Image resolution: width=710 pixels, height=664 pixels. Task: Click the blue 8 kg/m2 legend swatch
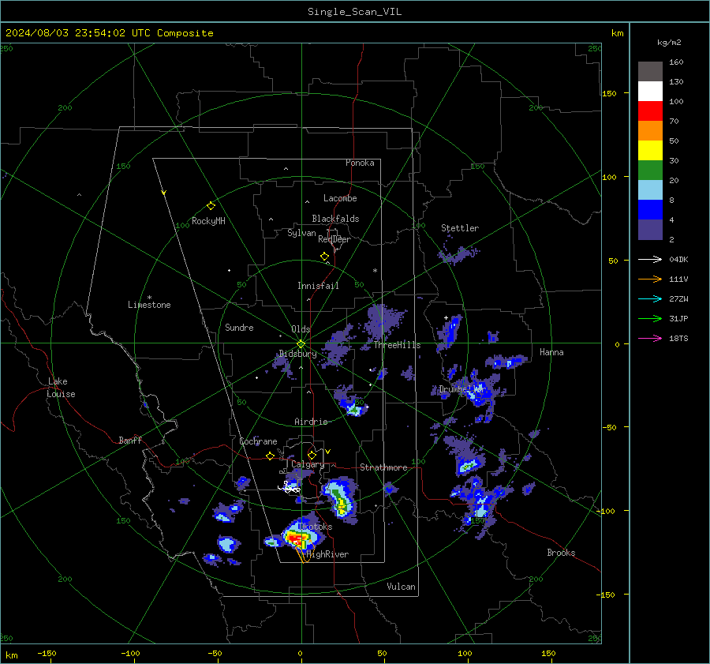650,210
